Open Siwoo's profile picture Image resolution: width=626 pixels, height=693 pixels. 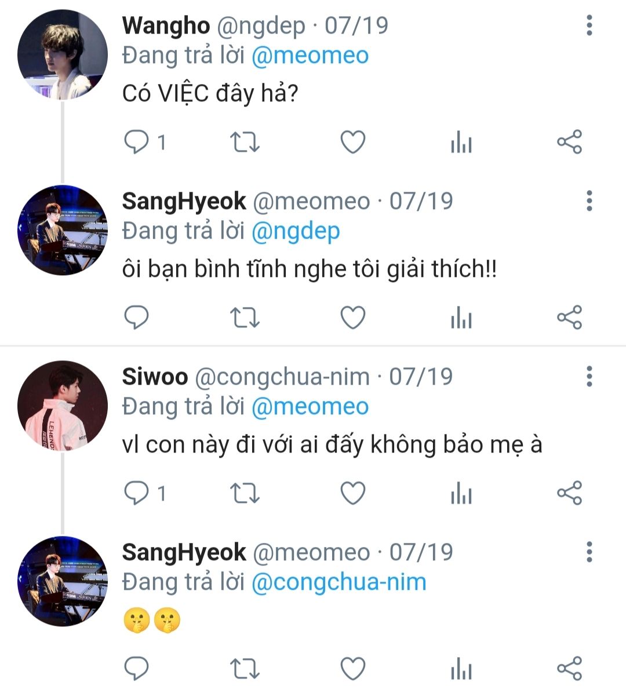(x=63, y=406)
